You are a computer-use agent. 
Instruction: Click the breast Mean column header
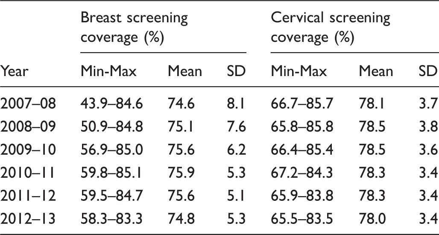point(185,71)
